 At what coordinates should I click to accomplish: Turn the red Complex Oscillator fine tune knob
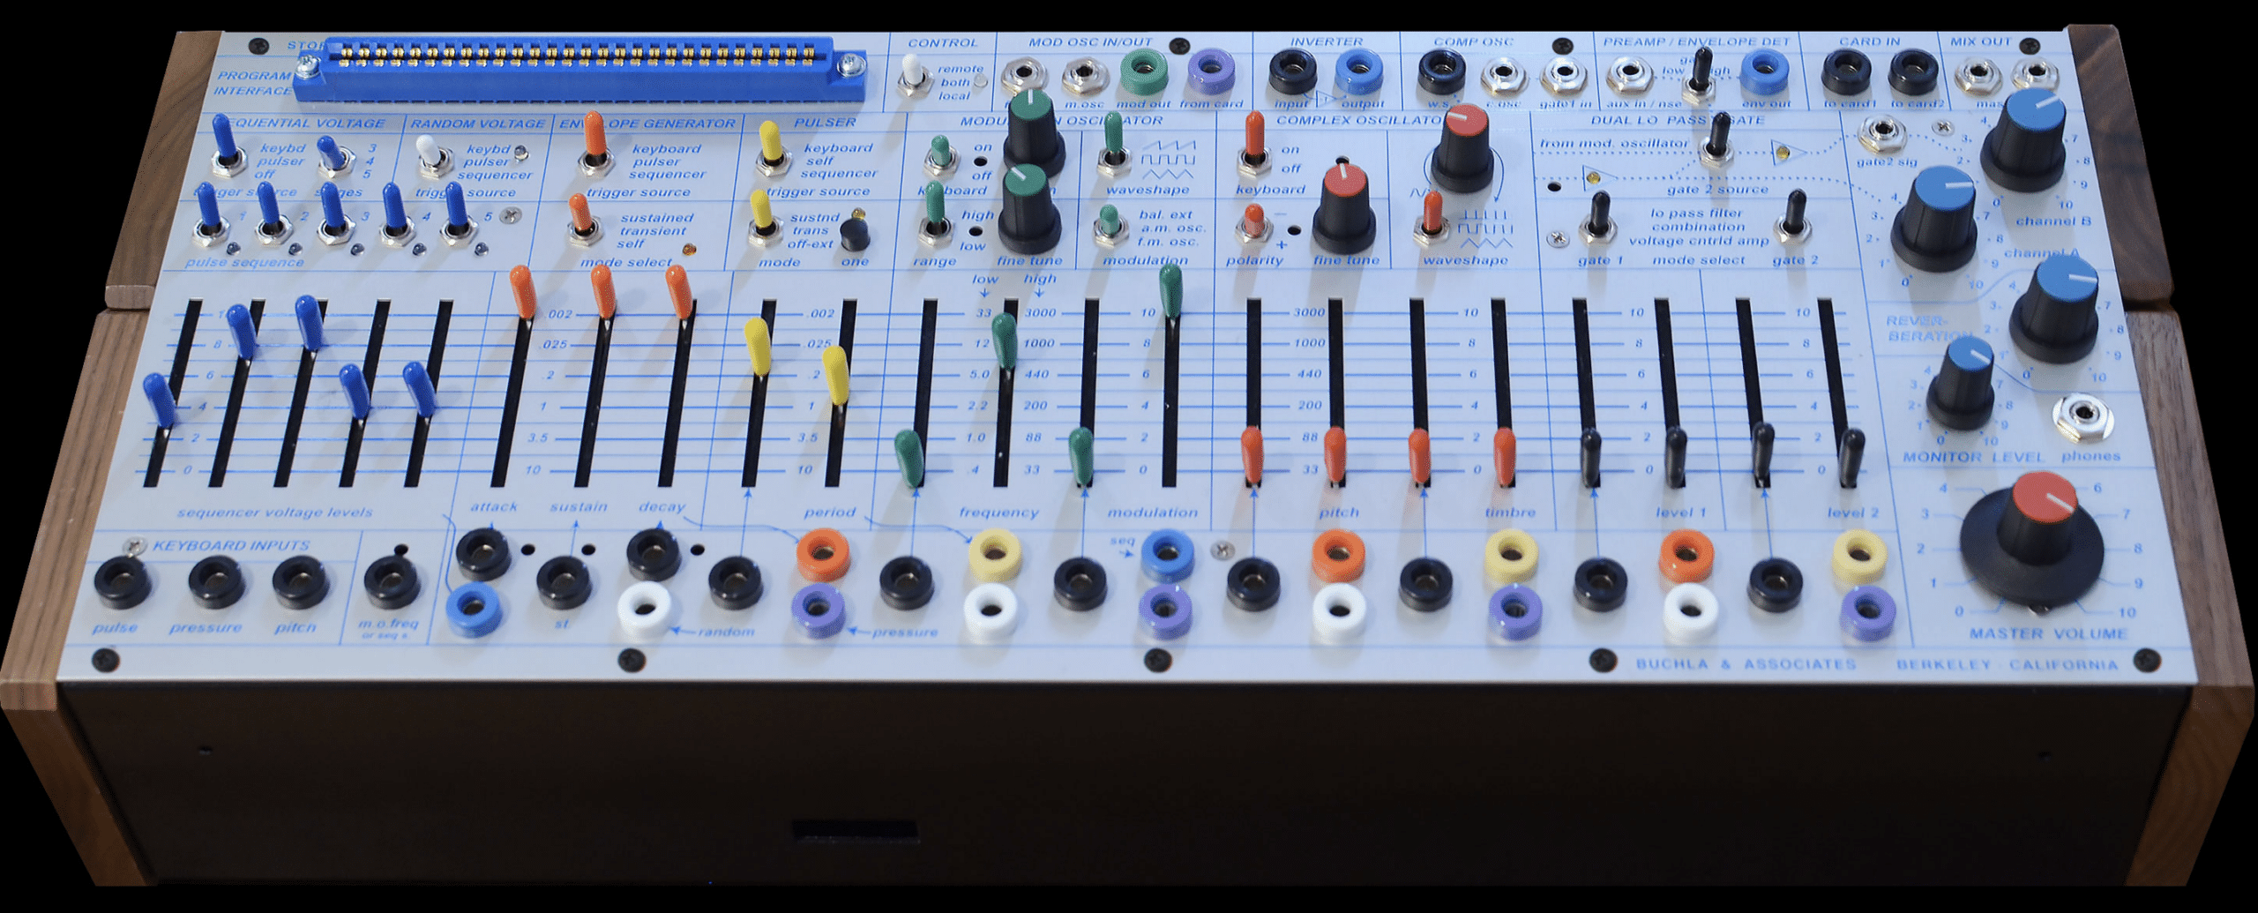point(1344,210)
